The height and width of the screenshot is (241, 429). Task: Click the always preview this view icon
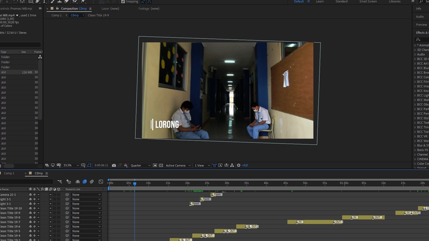click(x=47, y=165)
